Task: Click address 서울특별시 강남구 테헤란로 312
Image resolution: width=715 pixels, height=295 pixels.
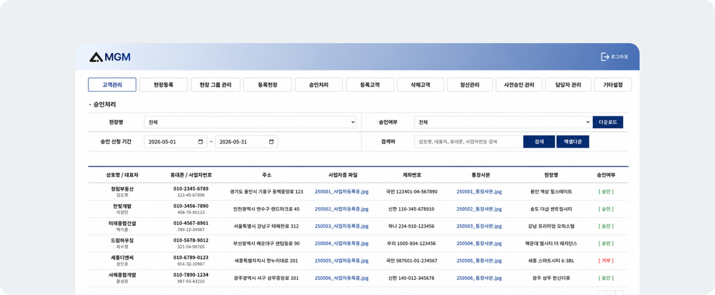Action: 266,226
